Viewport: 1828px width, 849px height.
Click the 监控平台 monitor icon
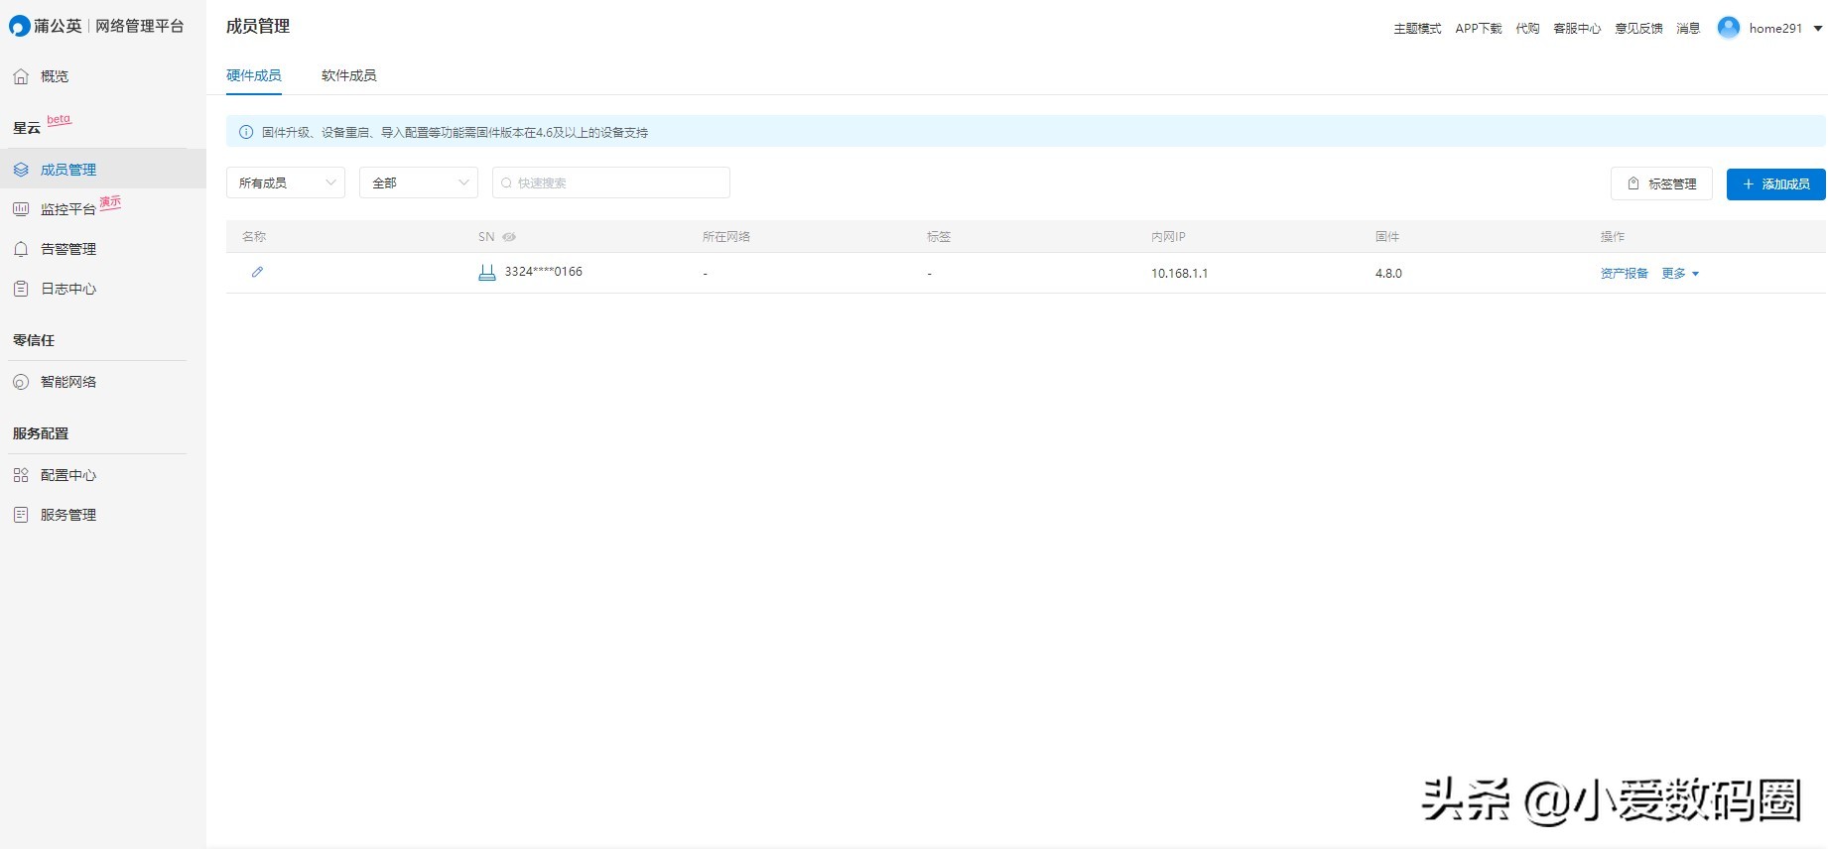pos(21,209)
